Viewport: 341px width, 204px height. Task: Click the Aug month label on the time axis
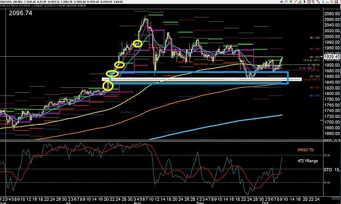pyautogui.click(x=137, y=203)
